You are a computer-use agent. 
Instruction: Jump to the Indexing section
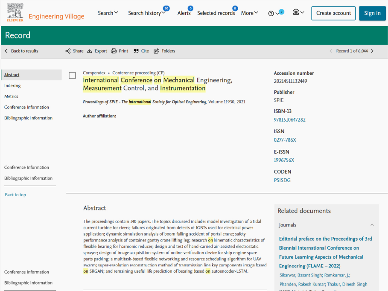[12, 86]
